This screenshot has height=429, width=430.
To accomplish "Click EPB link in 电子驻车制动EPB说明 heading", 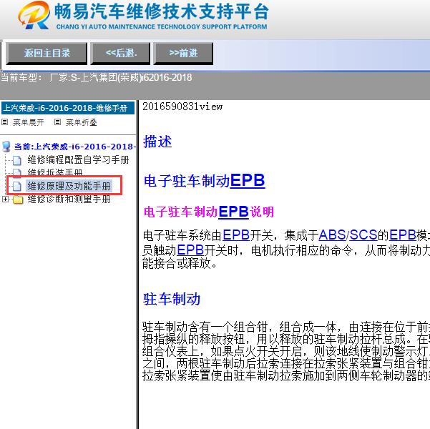I will tap(233, 212).
